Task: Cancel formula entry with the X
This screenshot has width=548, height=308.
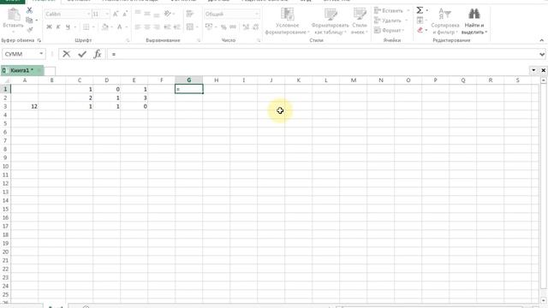Action: 67,54
